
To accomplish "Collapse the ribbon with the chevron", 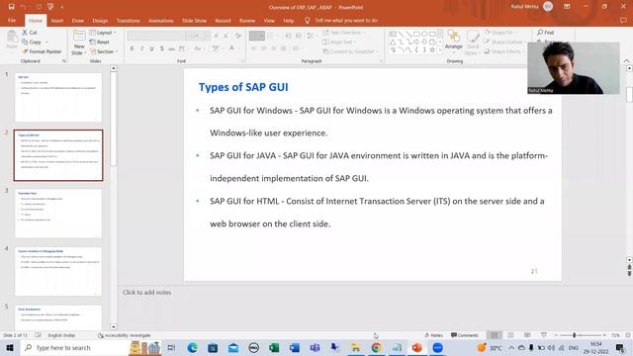I will (626, 61).
